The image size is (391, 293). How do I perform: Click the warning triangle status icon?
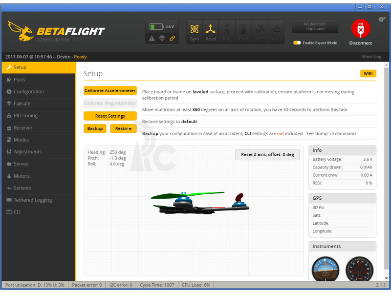click(152, 39)
